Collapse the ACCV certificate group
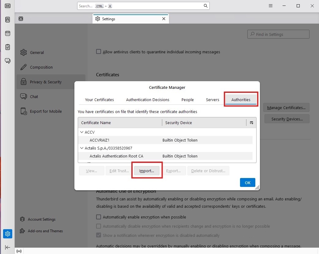 [x=82, y=132]
